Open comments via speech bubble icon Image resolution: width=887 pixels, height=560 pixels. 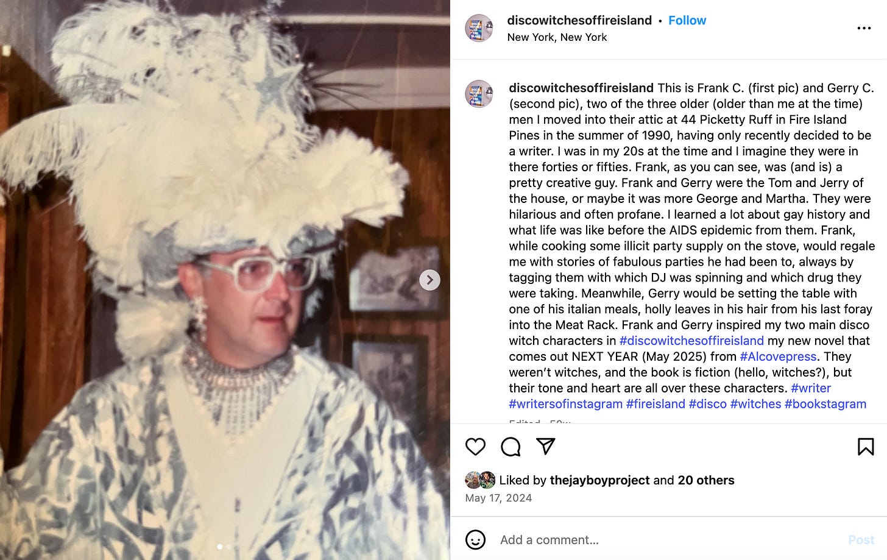511,447
